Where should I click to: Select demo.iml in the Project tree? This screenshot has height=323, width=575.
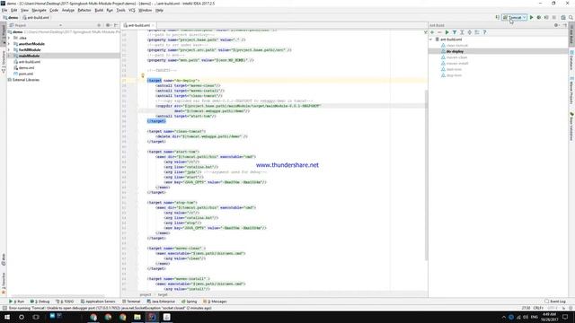click(24, 68)
